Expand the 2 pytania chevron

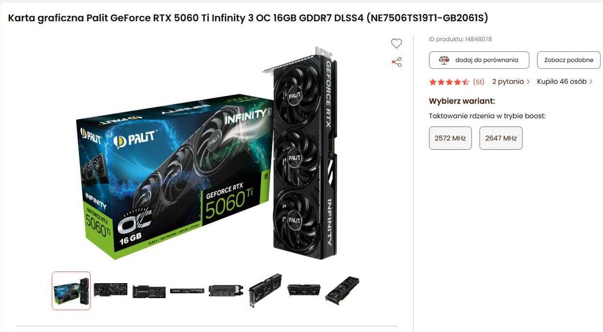click(x=528, y=81)
